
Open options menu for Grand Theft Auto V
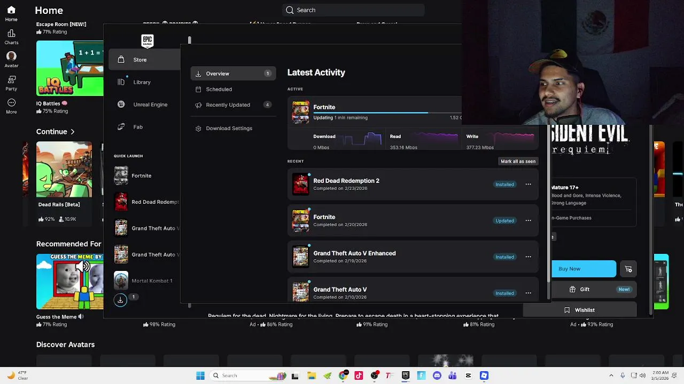click(528, 293)
